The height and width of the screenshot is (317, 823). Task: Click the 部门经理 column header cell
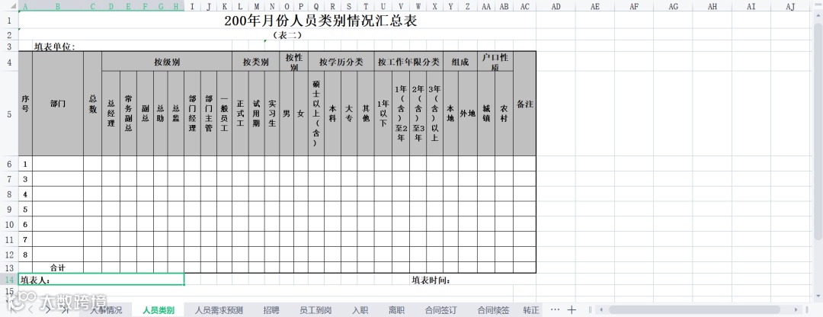[192, 114]
